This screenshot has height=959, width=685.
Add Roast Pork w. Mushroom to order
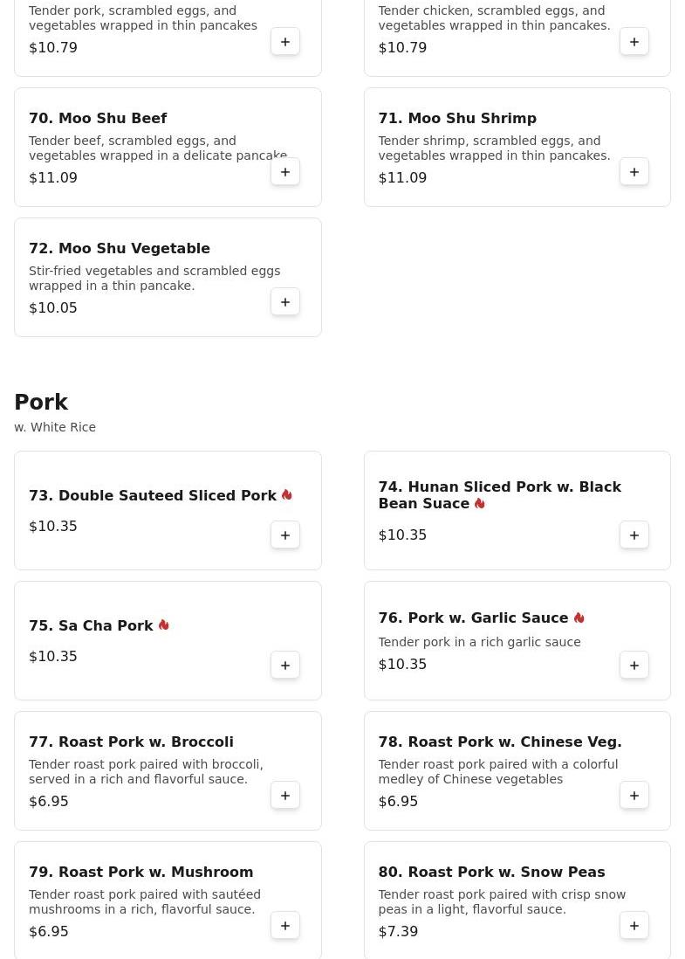(285, 926)
